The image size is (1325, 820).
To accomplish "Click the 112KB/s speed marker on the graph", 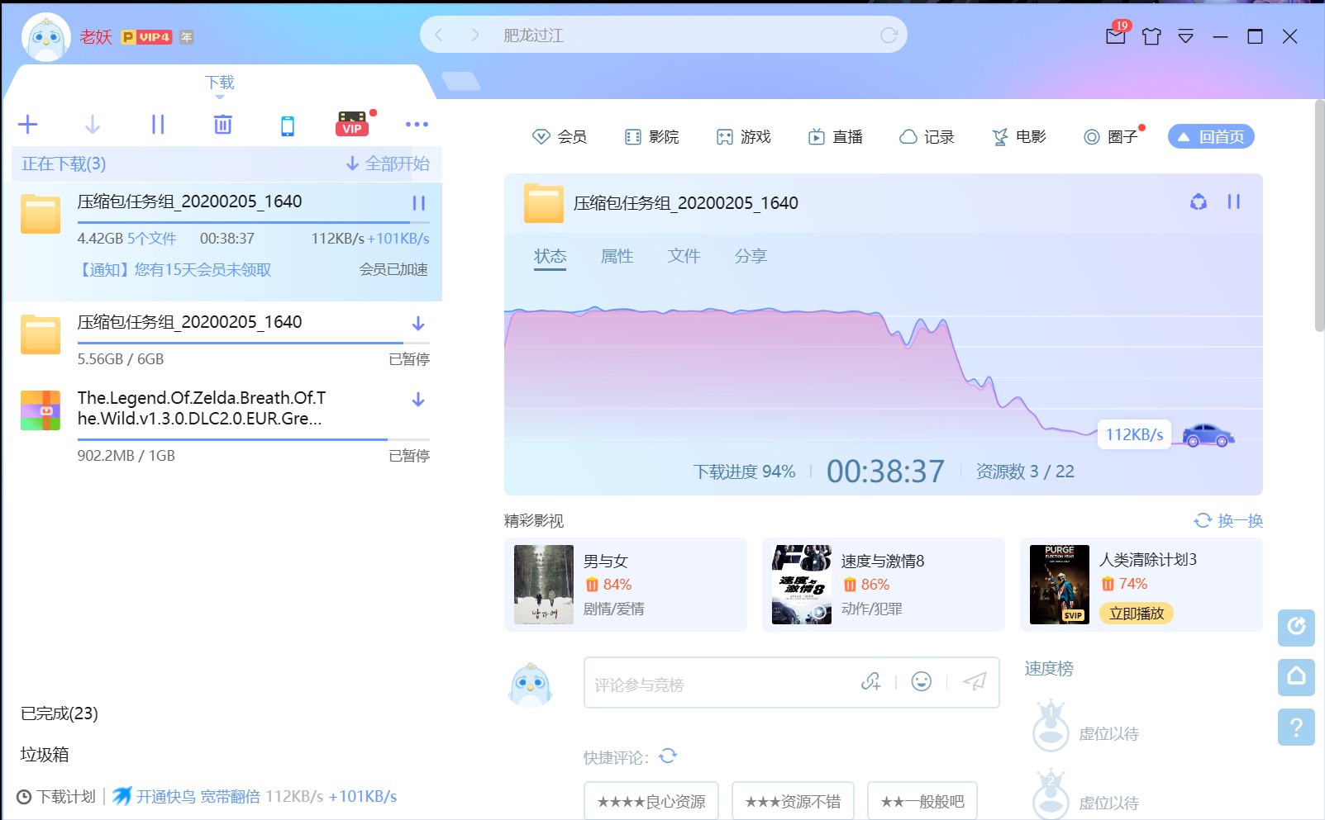I will [x=1133, y=433].
